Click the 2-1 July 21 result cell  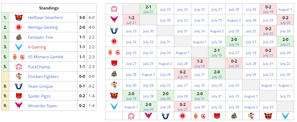click(148, 9)
